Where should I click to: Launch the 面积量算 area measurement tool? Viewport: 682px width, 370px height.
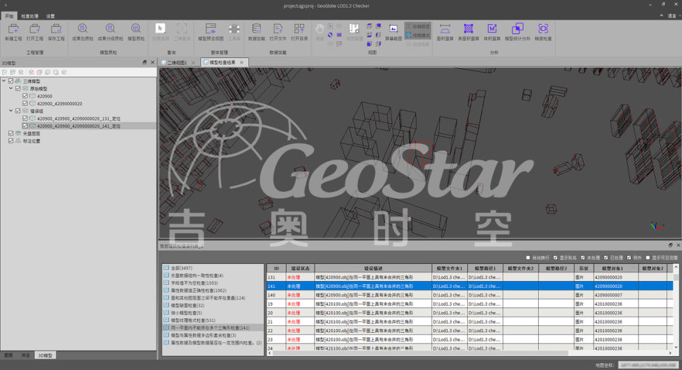point(445,30)
